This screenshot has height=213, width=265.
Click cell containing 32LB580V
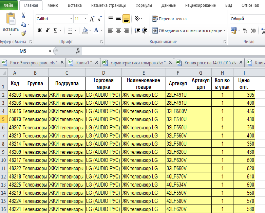point(178,111)
